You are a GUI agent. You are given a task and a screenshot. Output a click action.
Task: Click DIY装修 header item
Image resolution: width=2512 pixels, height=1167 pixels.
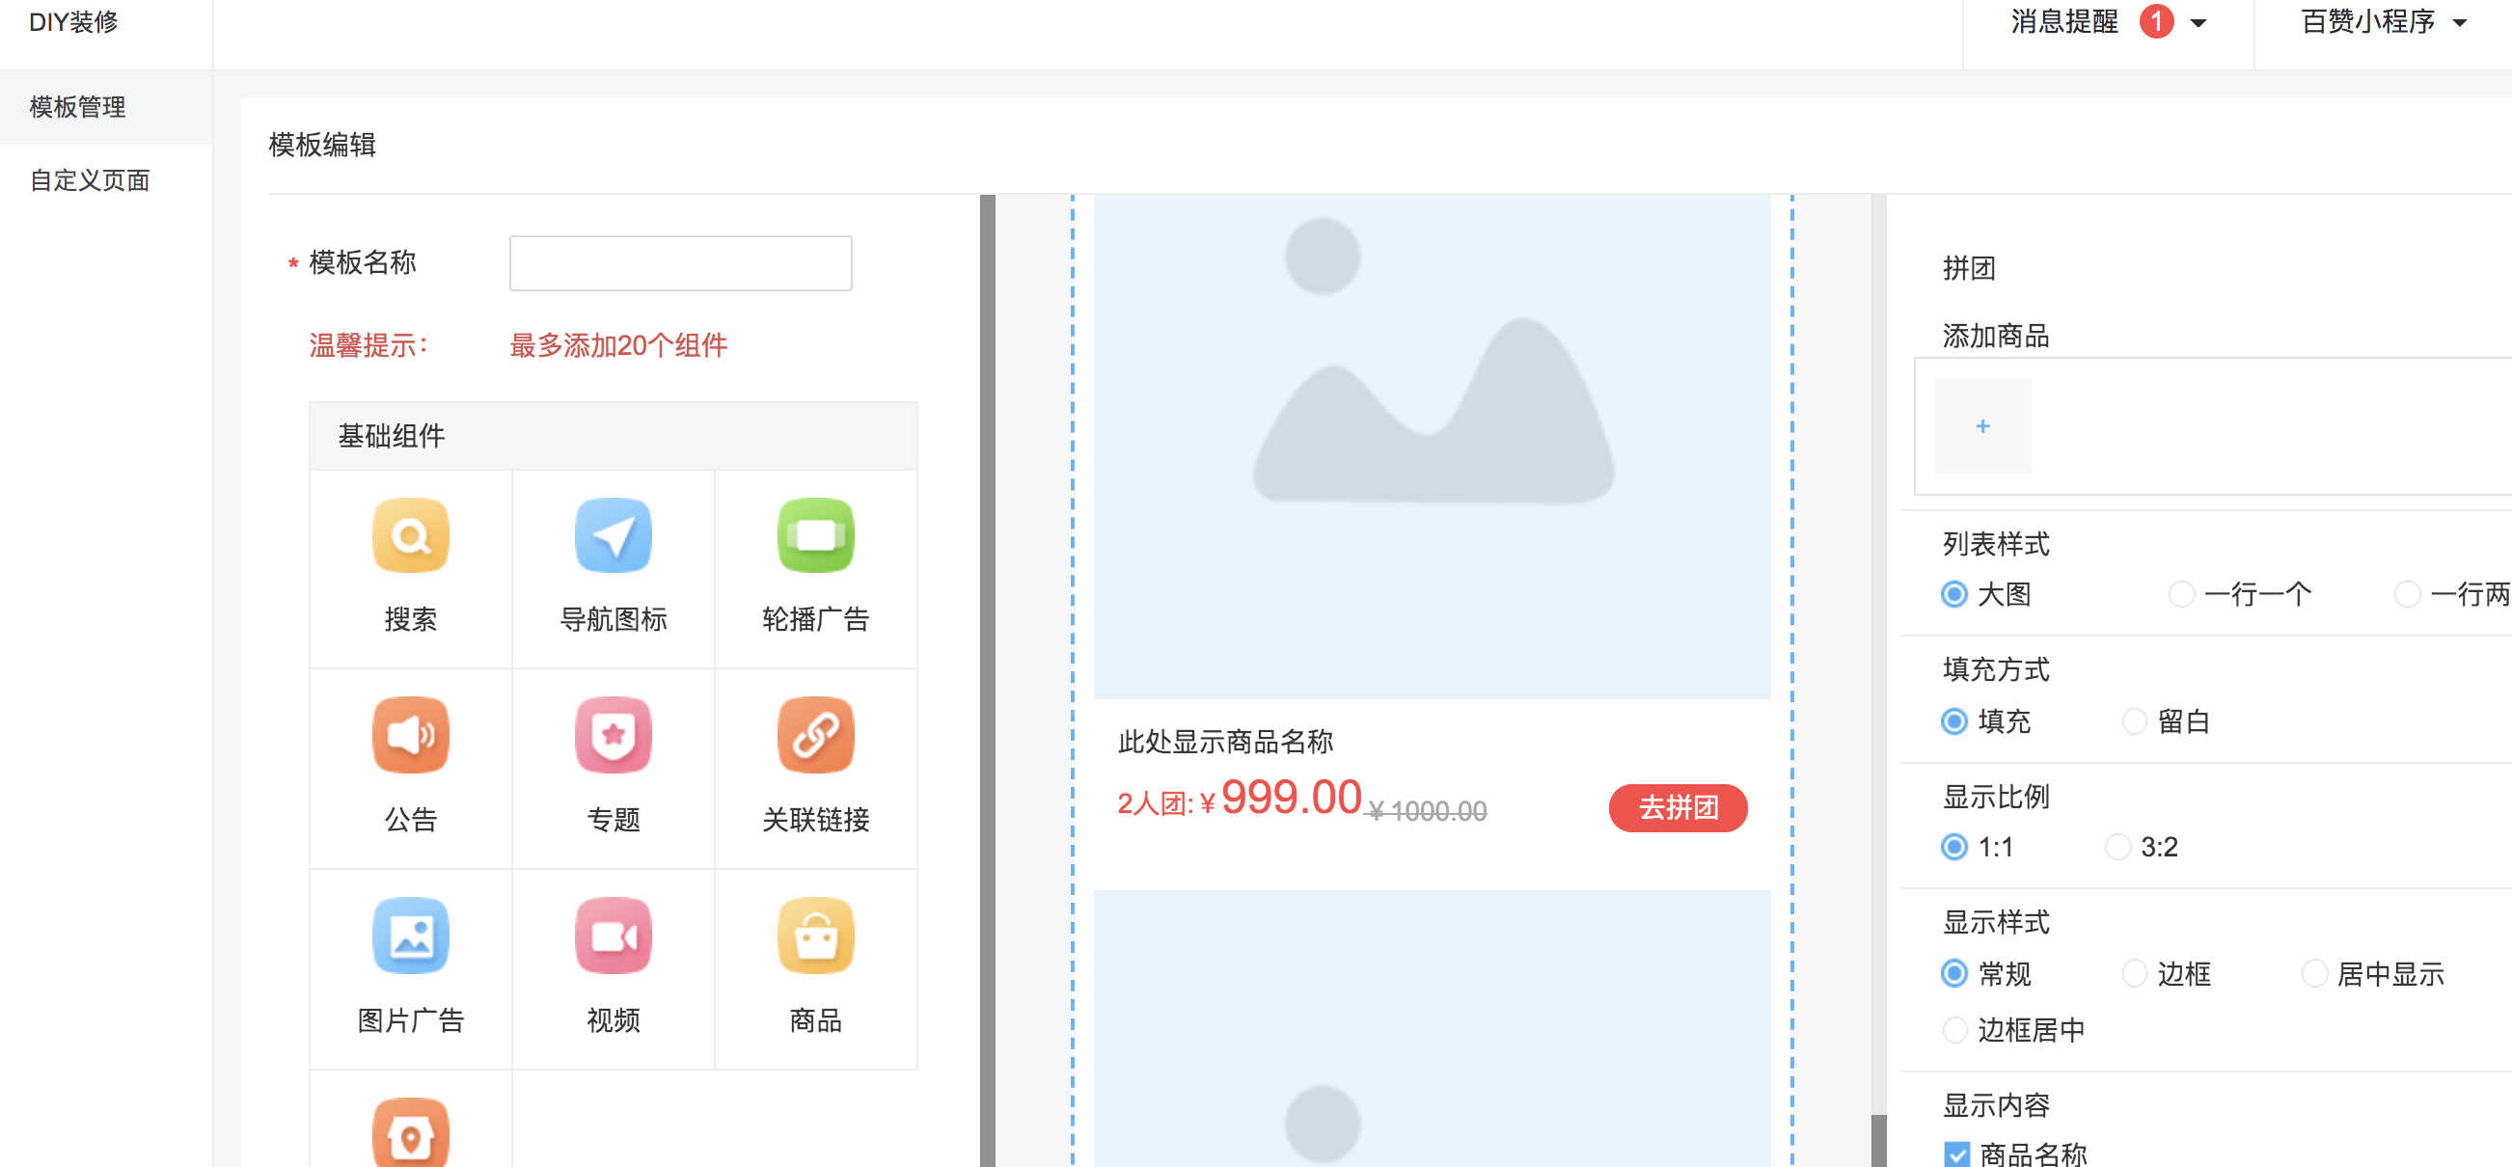pyautogui.click(x=73, y=21)
